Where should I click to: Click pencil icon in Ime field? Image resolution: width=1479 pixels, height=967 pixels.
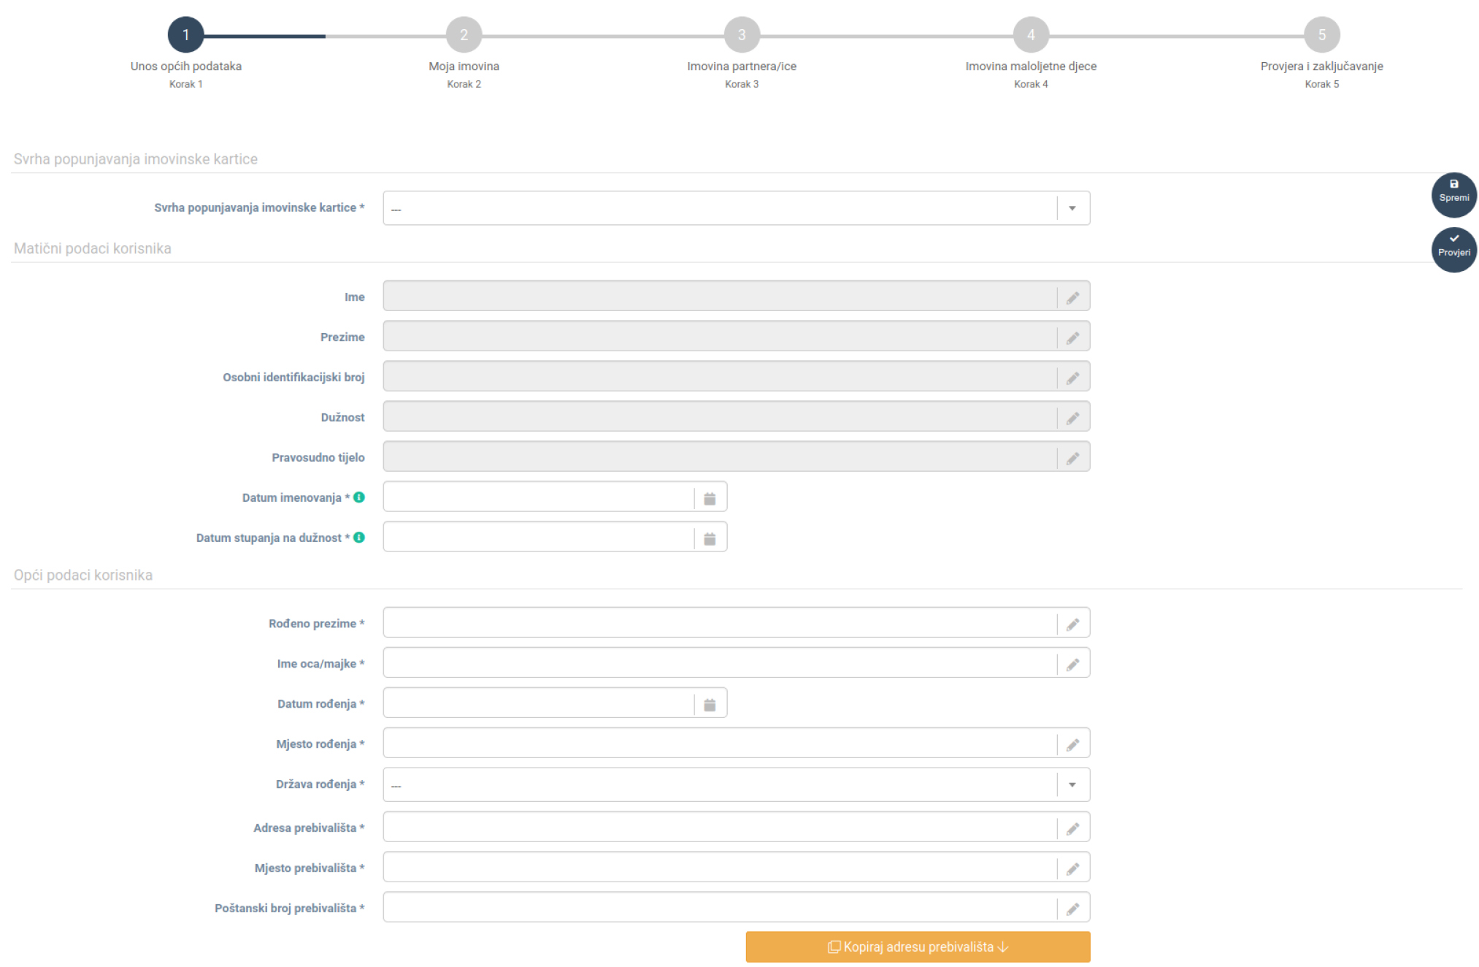(1072, 297)
